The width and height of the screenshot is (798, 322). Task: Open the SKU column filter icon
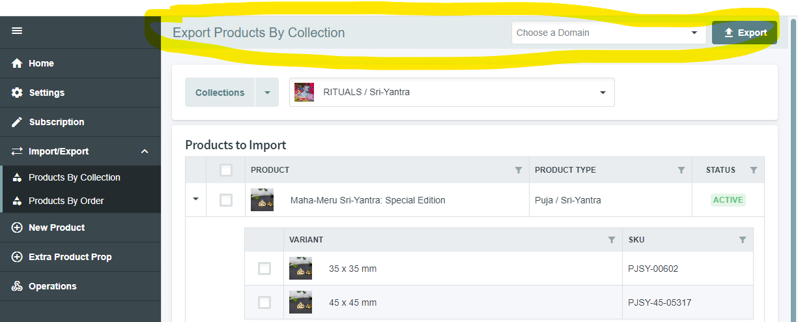tap(743, 240)
